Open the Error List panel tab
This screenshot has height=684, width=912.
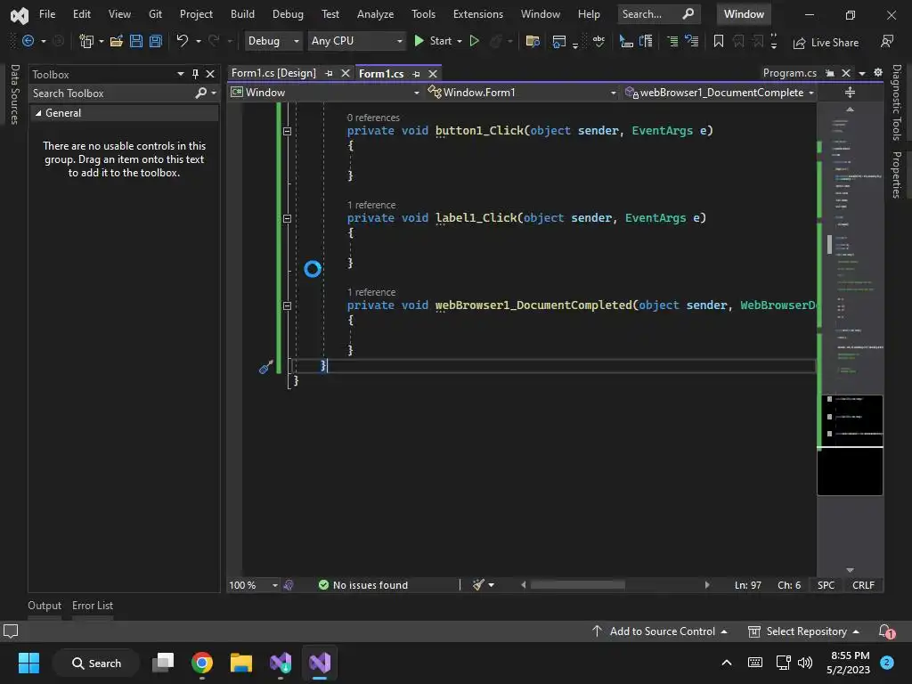coord(93,606)
